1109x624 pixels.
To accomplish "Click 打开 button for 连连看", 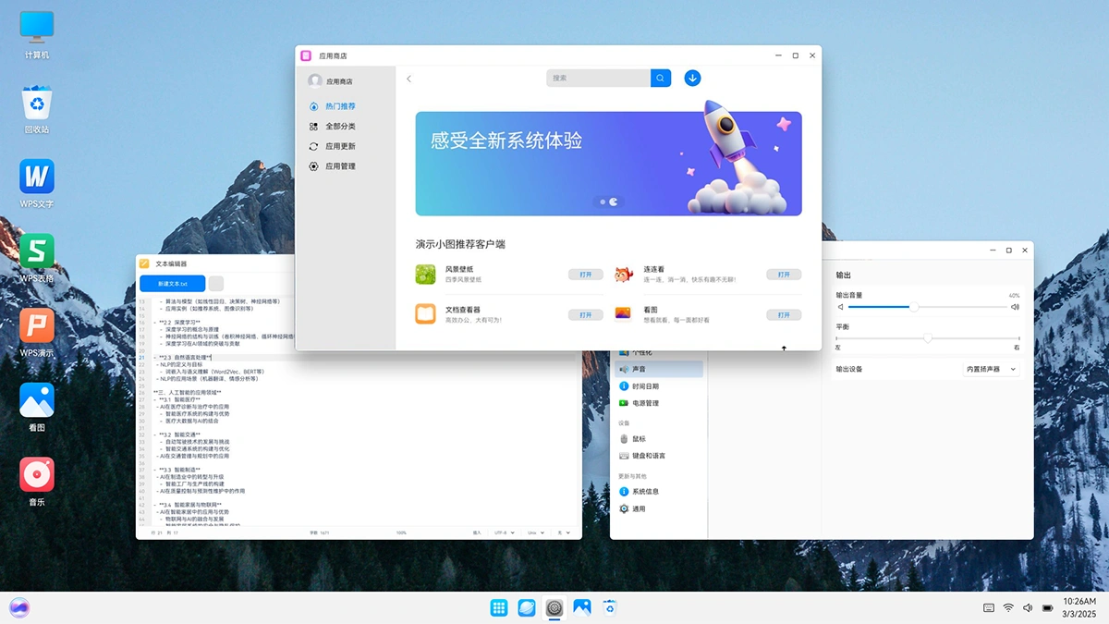I will (784, 275).
